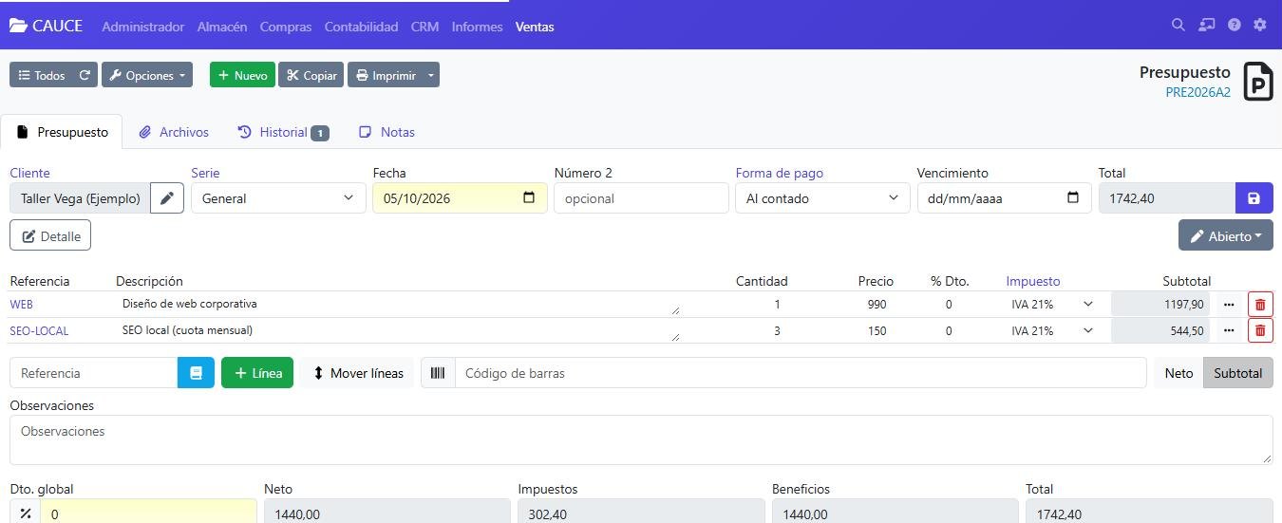Screen dimensions: 1282x523
Task: Open the WEB reference link
Action: (x=21, y=305)
